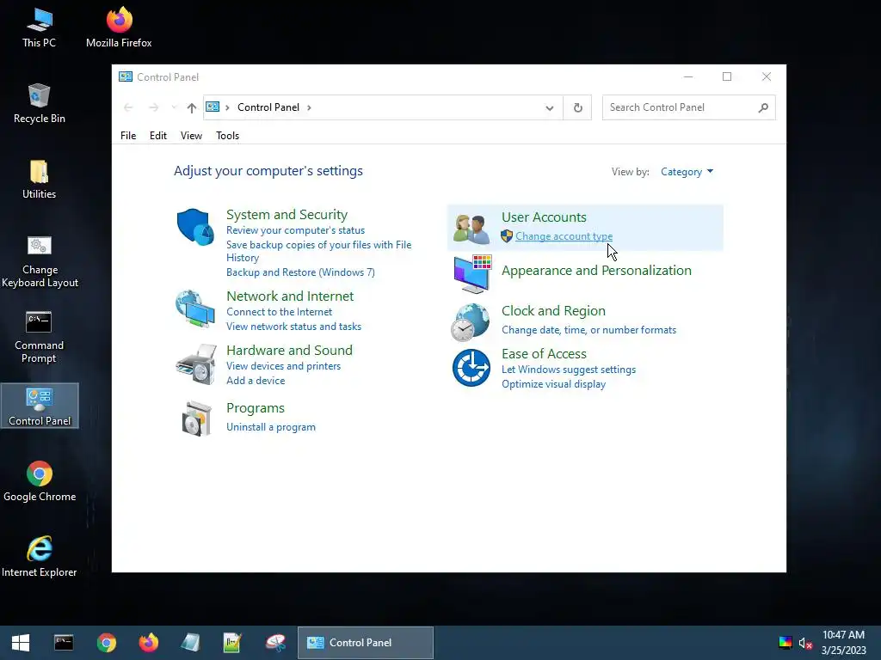Click the search magnifier icon

pos(763,107)
